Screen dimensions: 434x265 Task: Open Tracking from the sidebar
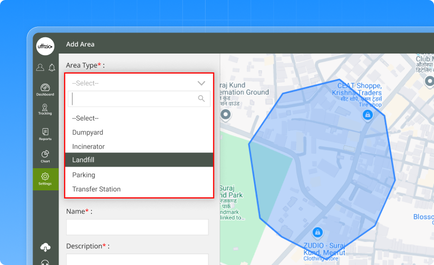coord(45,109)
